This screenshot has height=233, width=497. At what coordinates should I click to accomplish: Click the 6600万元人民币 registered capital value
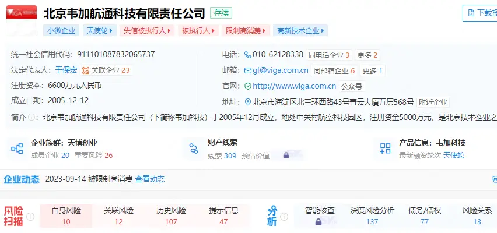point(75,86)
